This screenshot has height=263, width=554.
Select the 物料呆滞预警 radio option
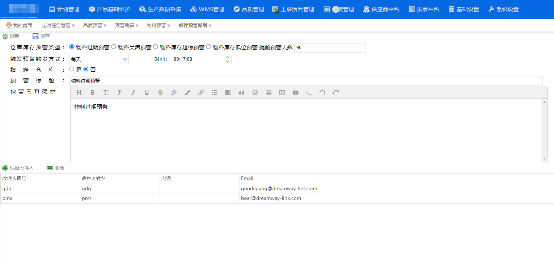[x=114, y=47]
